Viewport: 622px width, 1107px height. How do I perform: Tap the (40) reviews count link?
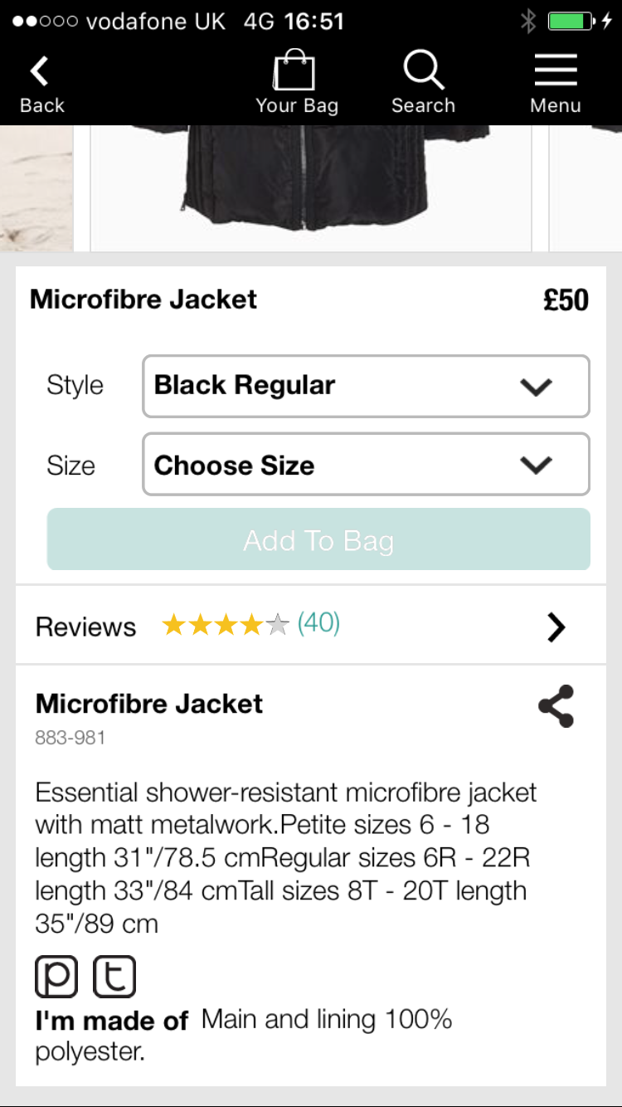[318, 623]
